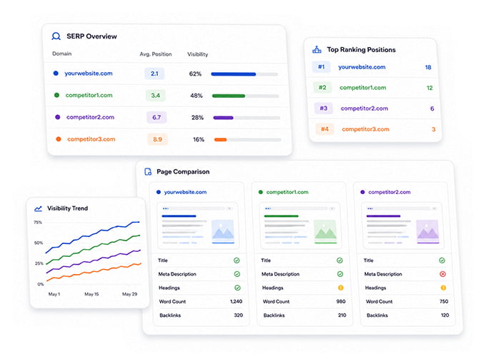Click green dot beside competitor1.com in SERP Overview
The image size is (486, 364).
coord(56,95)
